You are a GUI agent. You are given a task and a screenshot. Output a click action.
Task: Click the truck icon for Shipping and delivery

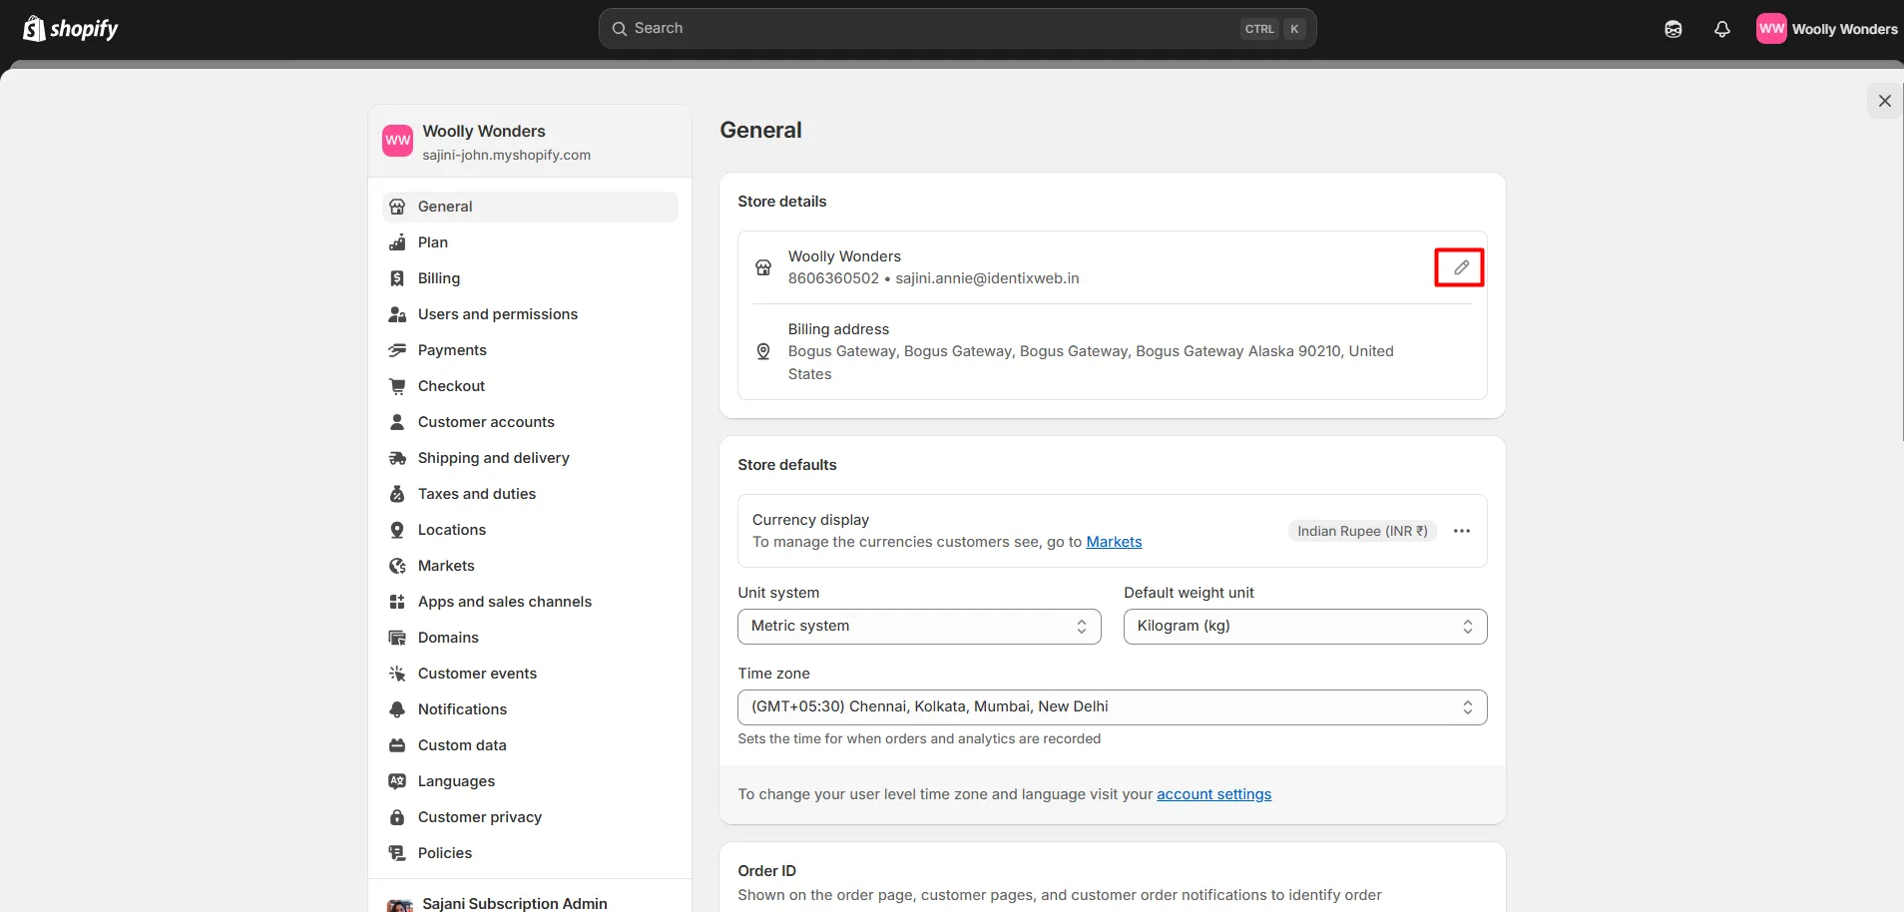tap(397, 458)
